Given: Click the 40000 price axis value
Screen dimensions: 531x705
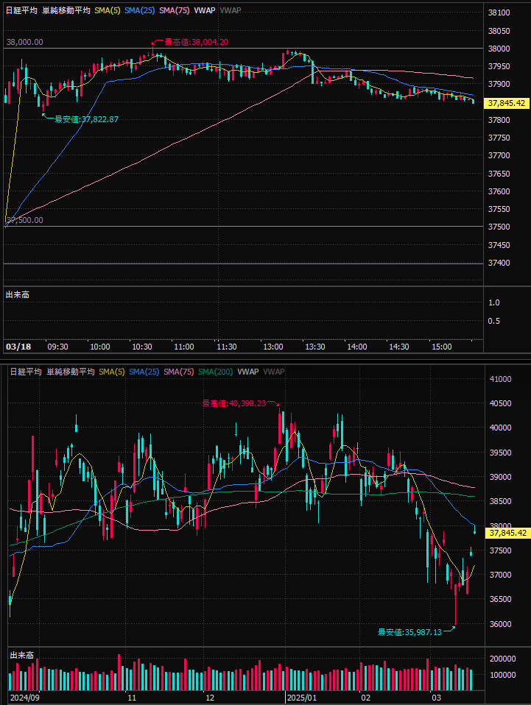Looking at the screenshot, I should (500, 428).
